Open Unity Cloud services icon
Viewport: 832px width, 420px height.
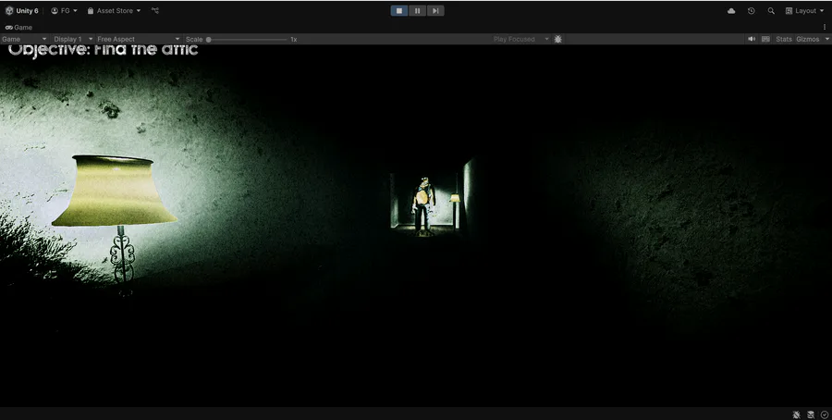click(731, 10)
